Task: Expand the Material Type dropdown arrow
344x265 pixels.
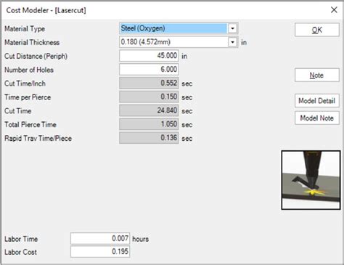Action: coord(232,28)
